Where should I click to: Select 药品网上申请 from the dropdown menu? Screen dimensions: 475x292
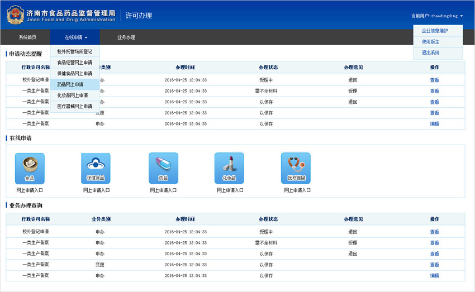click(x=71, y=84)
